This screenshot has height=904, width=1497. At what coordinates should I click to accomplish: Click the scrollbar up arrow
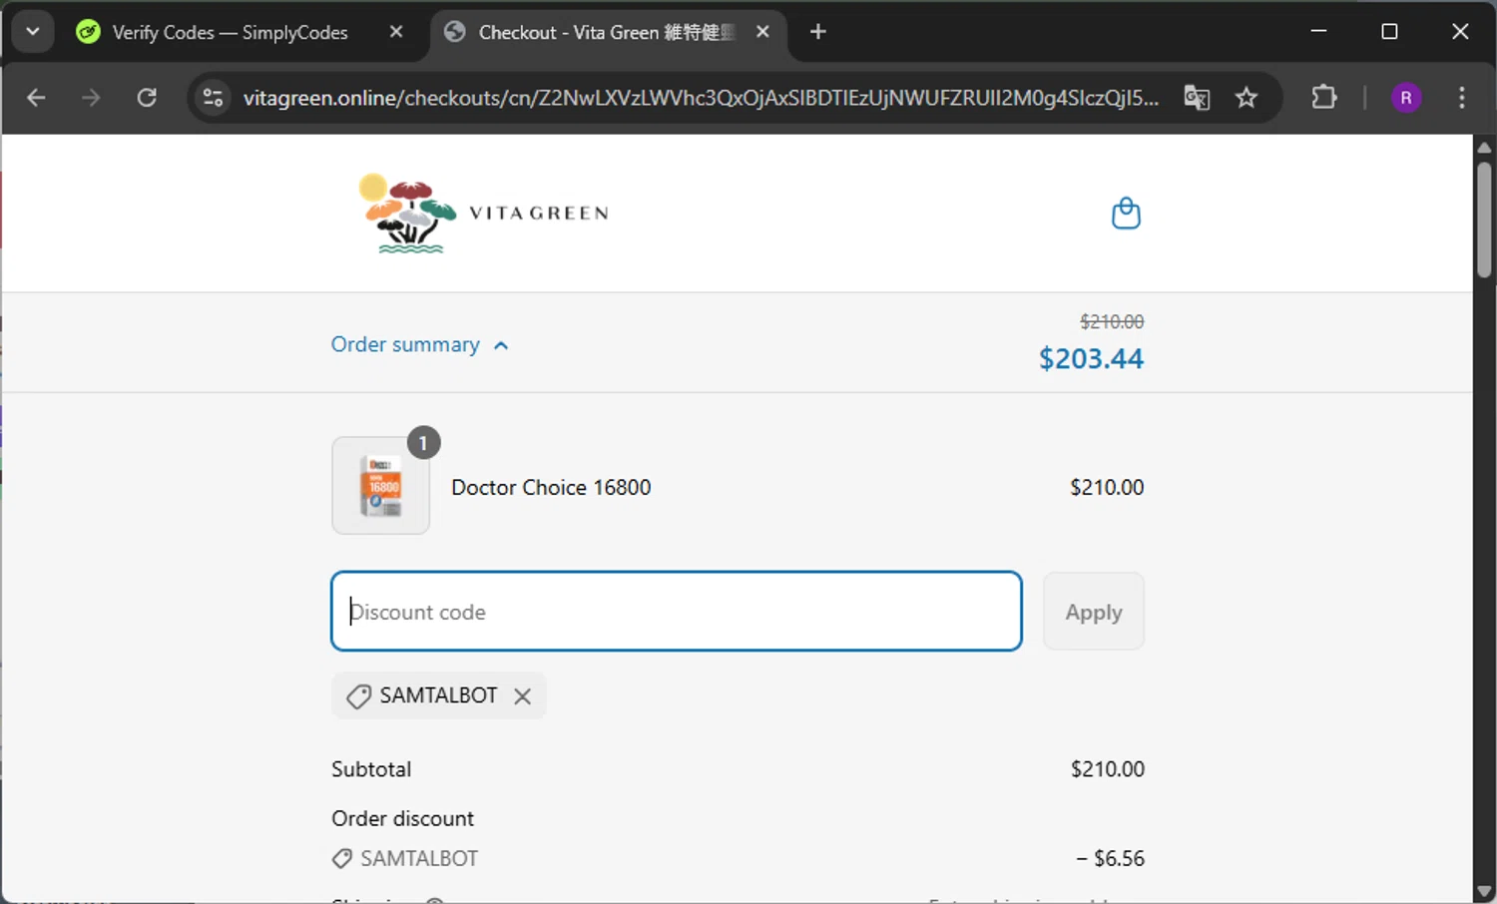(1484, 148)
